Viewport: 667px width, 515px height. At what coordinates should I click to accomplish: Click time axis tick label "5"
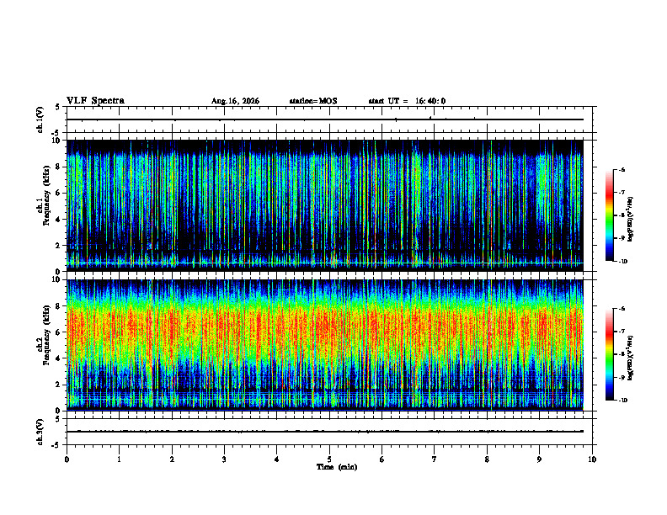[329, 459]
